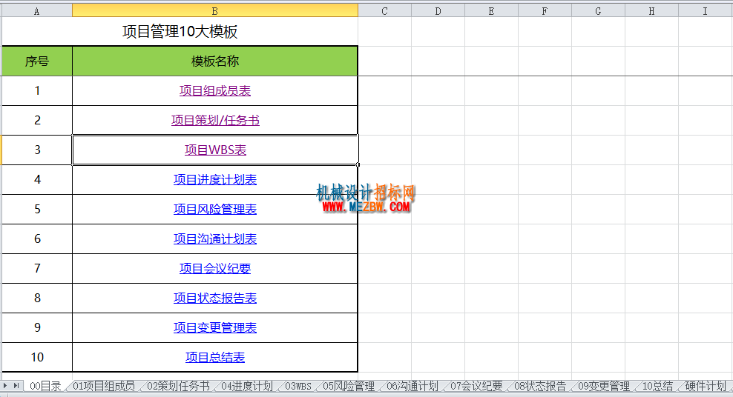This screenshot has width=733, height=397.
Task: Switch to the 硬件计划 sheet tab
Action: (706, 387)
